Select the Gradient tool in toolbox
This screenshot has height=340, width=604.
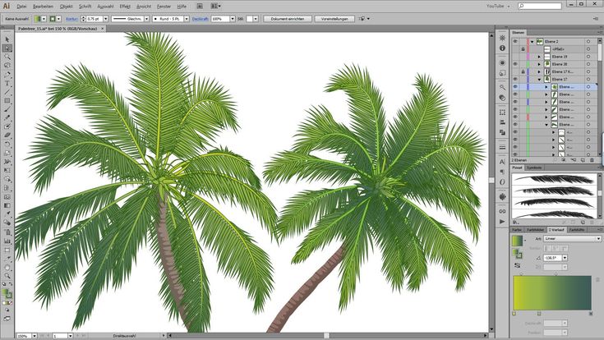click(7, 205)
